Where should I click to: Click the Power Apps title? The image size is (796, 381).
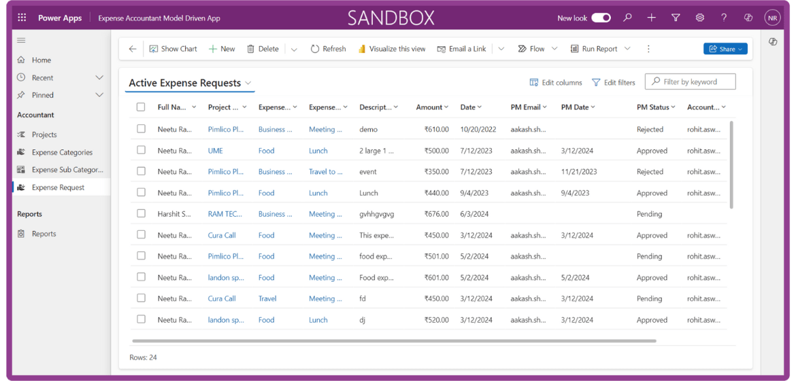click(60, 18)
